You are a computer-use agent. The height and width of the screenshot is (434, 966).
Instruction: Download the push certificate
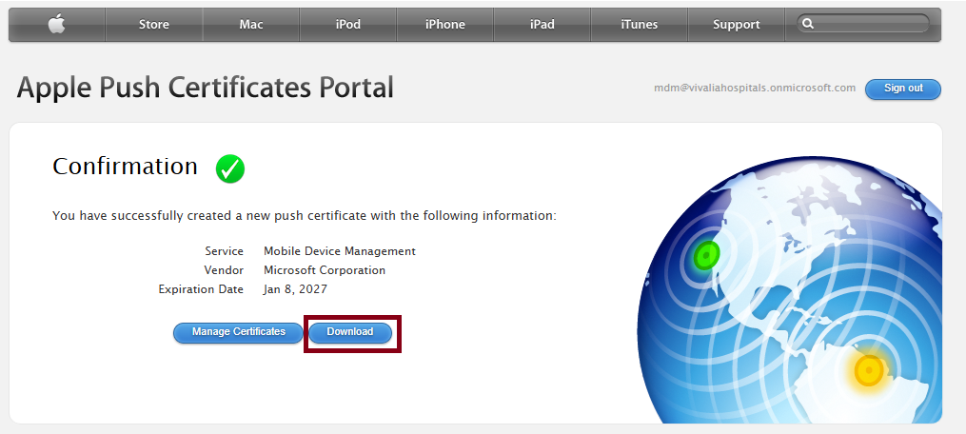pyautogui.click(x=350, y=332)
